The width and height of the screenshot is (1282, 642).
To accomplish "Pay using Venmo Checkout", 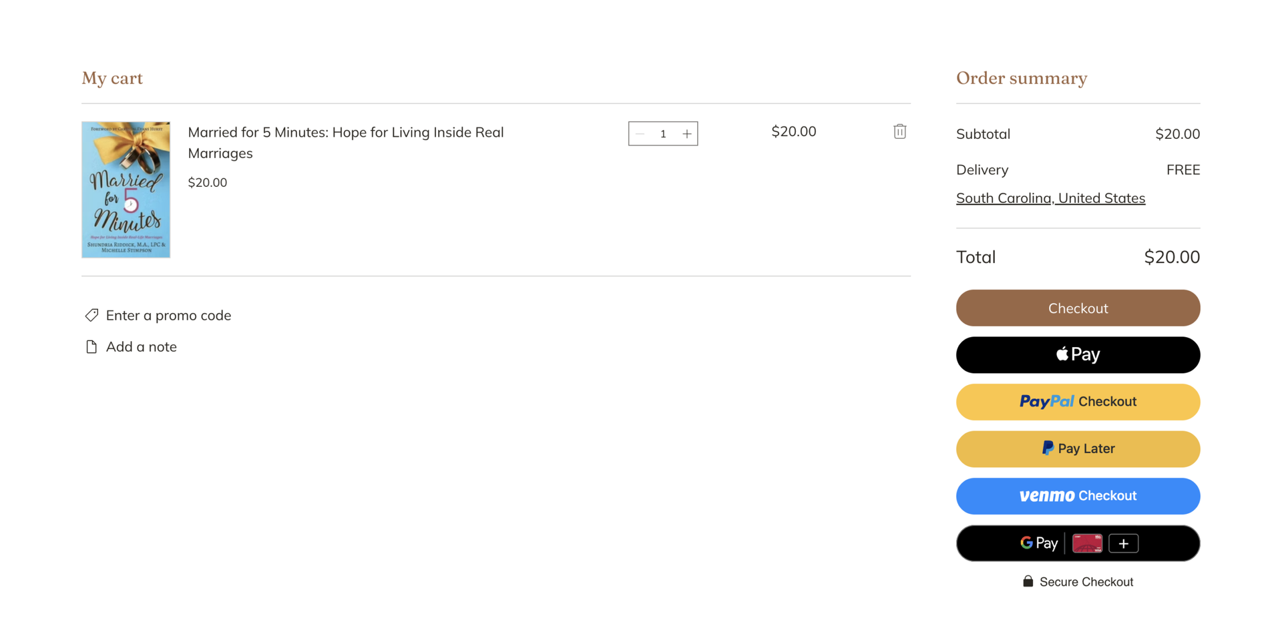I will click(x=1078, y=496).
